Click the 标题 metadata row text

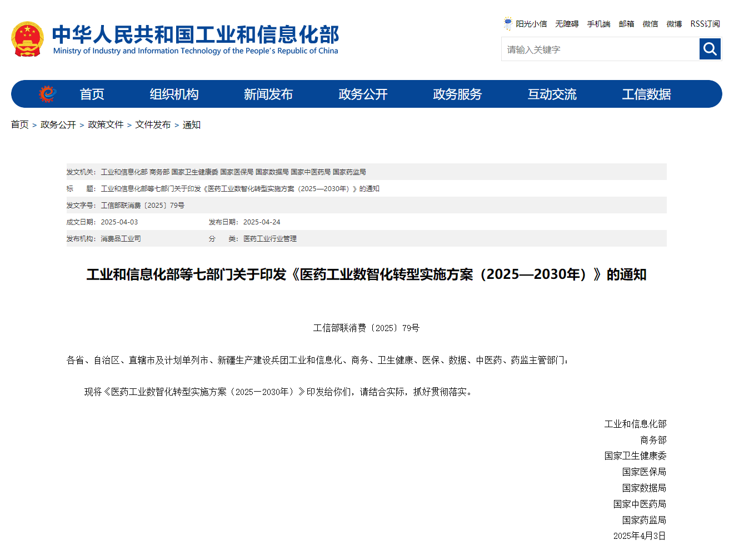240,188
